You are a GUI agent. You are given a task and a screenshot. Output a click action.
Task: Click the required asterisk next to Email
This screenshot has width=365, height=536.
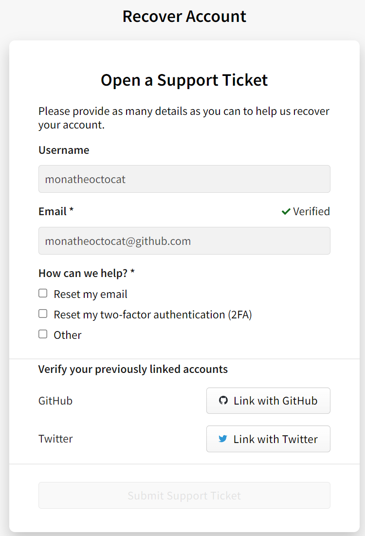(x=72, y=211)
